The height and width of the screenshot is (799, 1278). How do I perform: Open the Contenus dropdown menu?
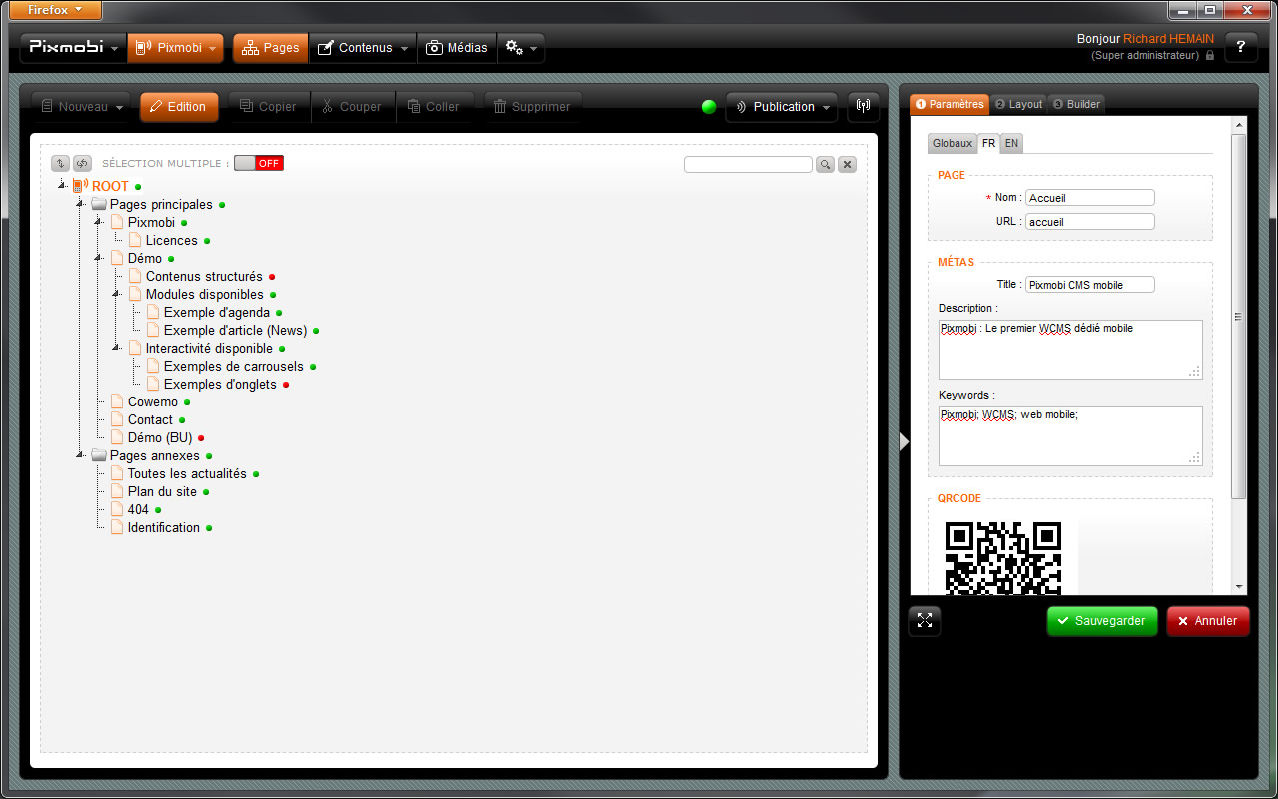pyautogui.click(x=363, y=47)
